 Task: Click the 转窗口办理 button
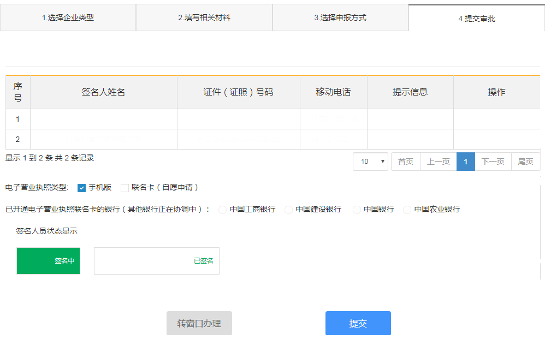(199, 323)
